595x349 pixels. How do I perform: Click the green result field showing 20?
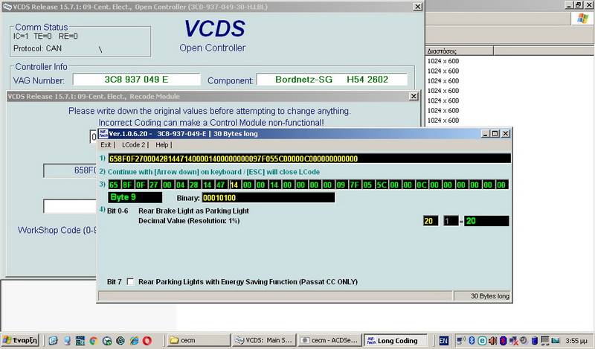click(x=486, y=221)
